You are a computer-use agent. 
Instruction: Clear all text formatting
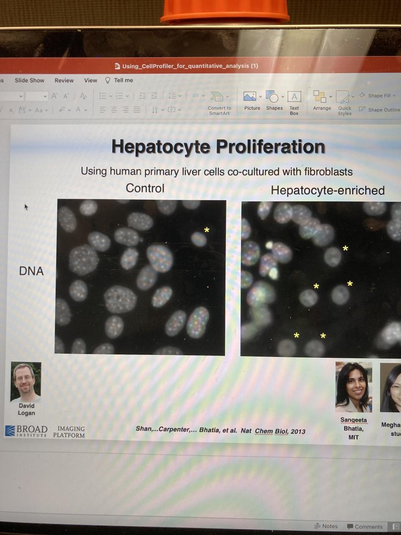coord(83,96)
